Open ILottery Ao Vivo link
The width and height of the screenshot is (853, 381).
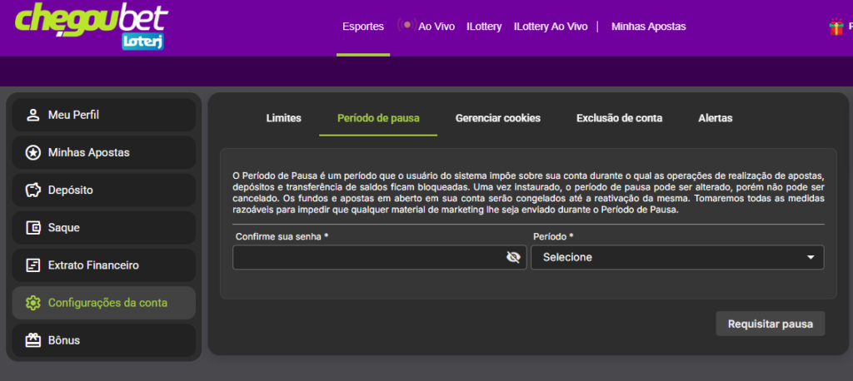pos(551,26)
